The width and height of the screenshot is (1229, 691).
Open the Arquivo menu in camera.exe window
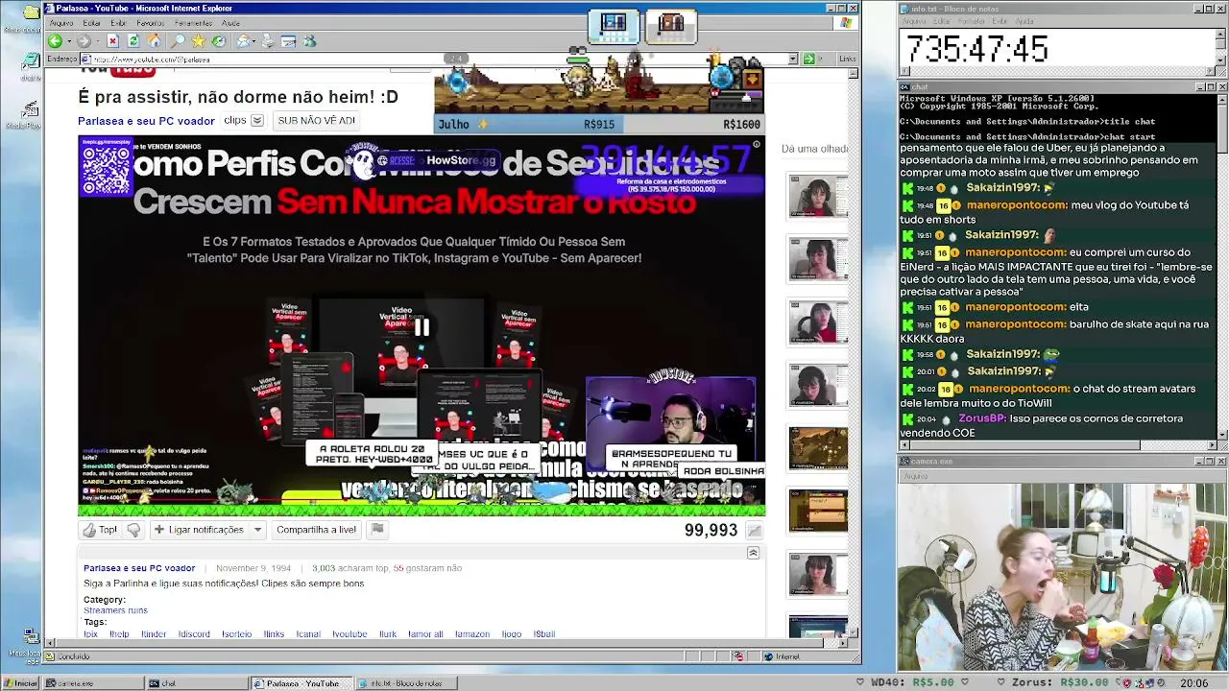[x=916, y=476]
